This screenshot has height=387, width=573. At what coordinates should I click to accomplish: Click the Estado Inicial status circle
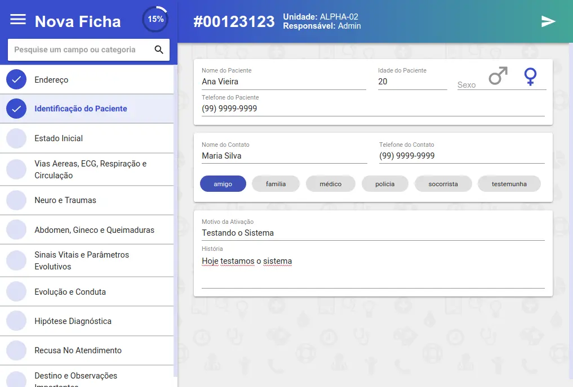point(16,138)
